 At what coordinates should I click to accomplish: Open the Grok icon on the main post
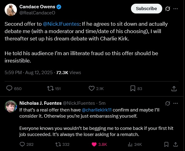tap(168, 9)
